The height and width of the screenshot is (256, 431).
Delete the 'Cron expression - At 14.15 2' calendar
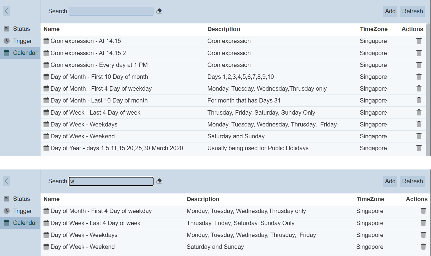pyautogui.click(x=419, y=53)
